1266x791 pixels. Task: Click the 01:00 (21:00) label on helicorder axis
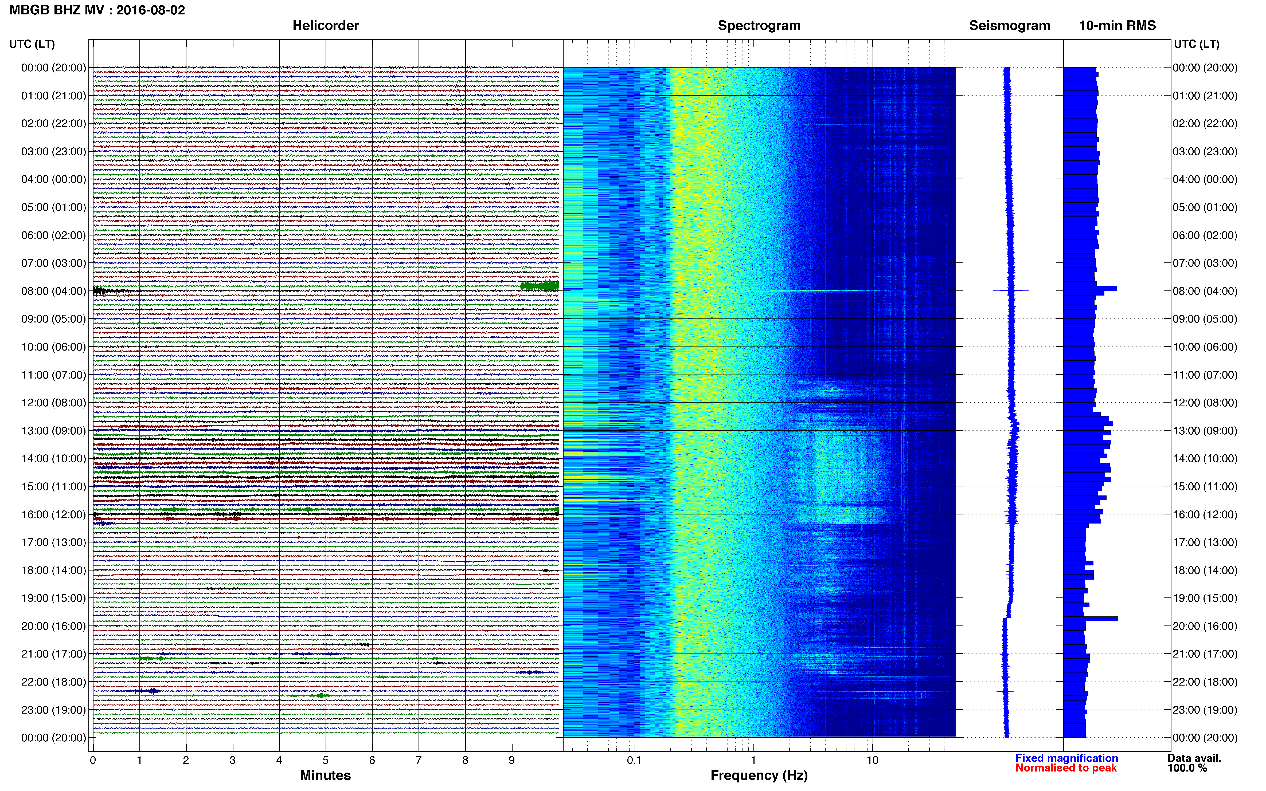53,96
